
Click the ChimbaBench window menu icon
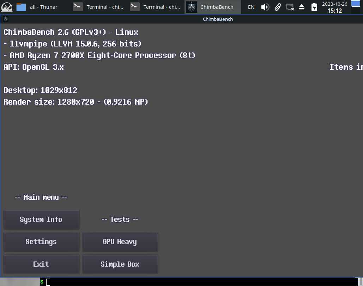6,19
